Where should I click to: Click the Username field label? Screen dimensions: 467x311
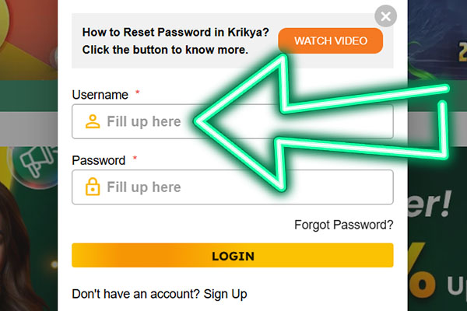coord(100,95)
